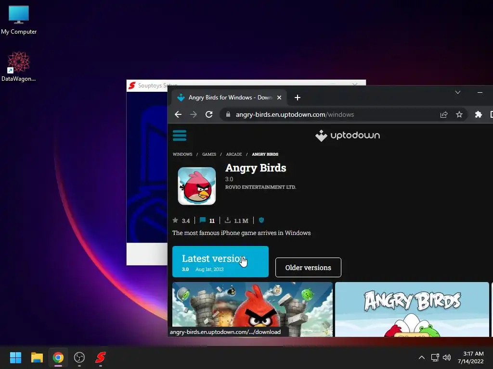This screenshot has height=369, width=493.
Task: Open the red bird castle screenshot
Action: (252, 309)
